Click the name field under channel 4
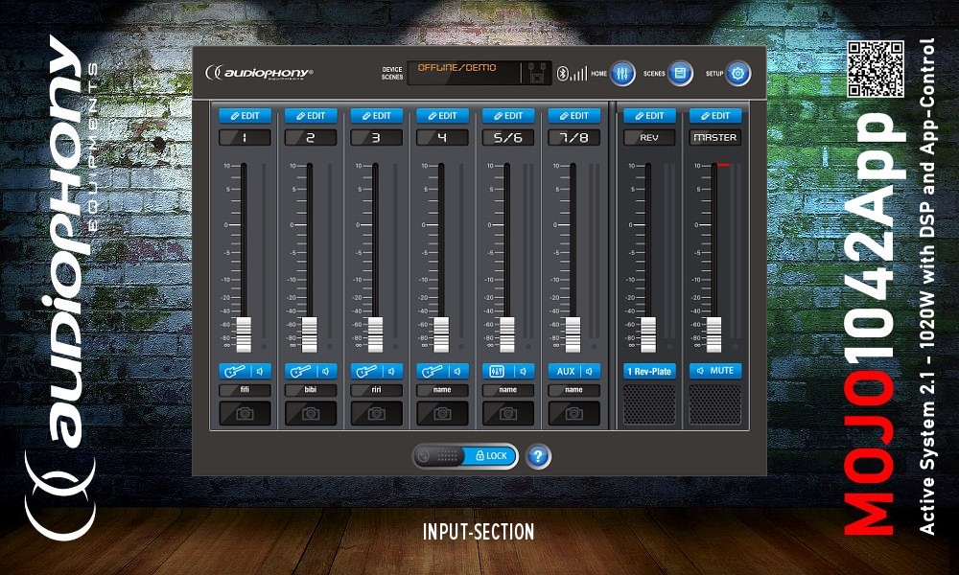Viewport: 959px width, 575px height. click(x=442, y=390)
